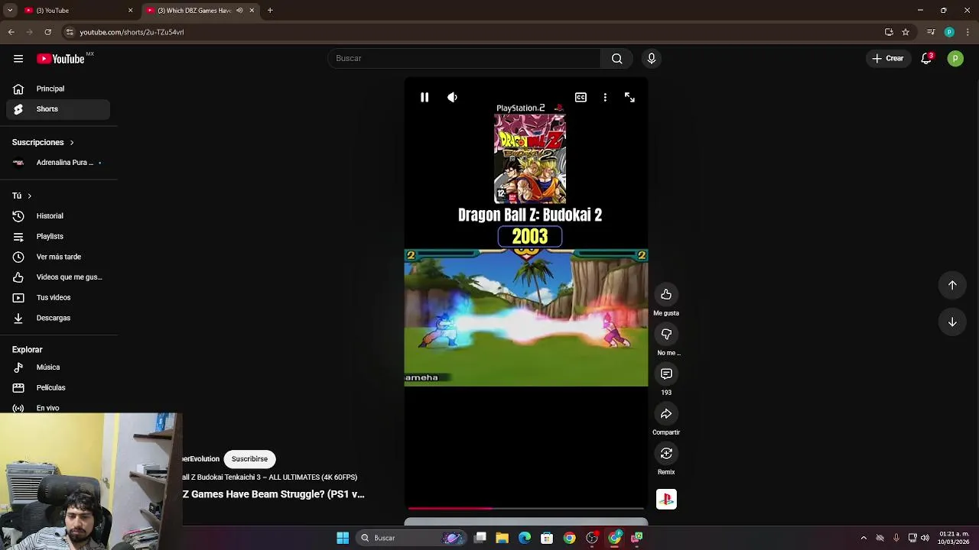This screenshot has height=550, width=979.
Task: Dislike the Short with No me gusta
Action: [666, 334]
